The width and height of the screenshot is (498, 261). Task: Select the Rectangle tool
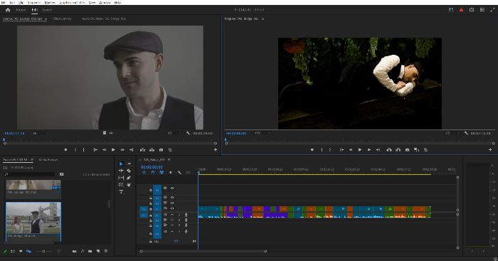click(x=121, y=185)
